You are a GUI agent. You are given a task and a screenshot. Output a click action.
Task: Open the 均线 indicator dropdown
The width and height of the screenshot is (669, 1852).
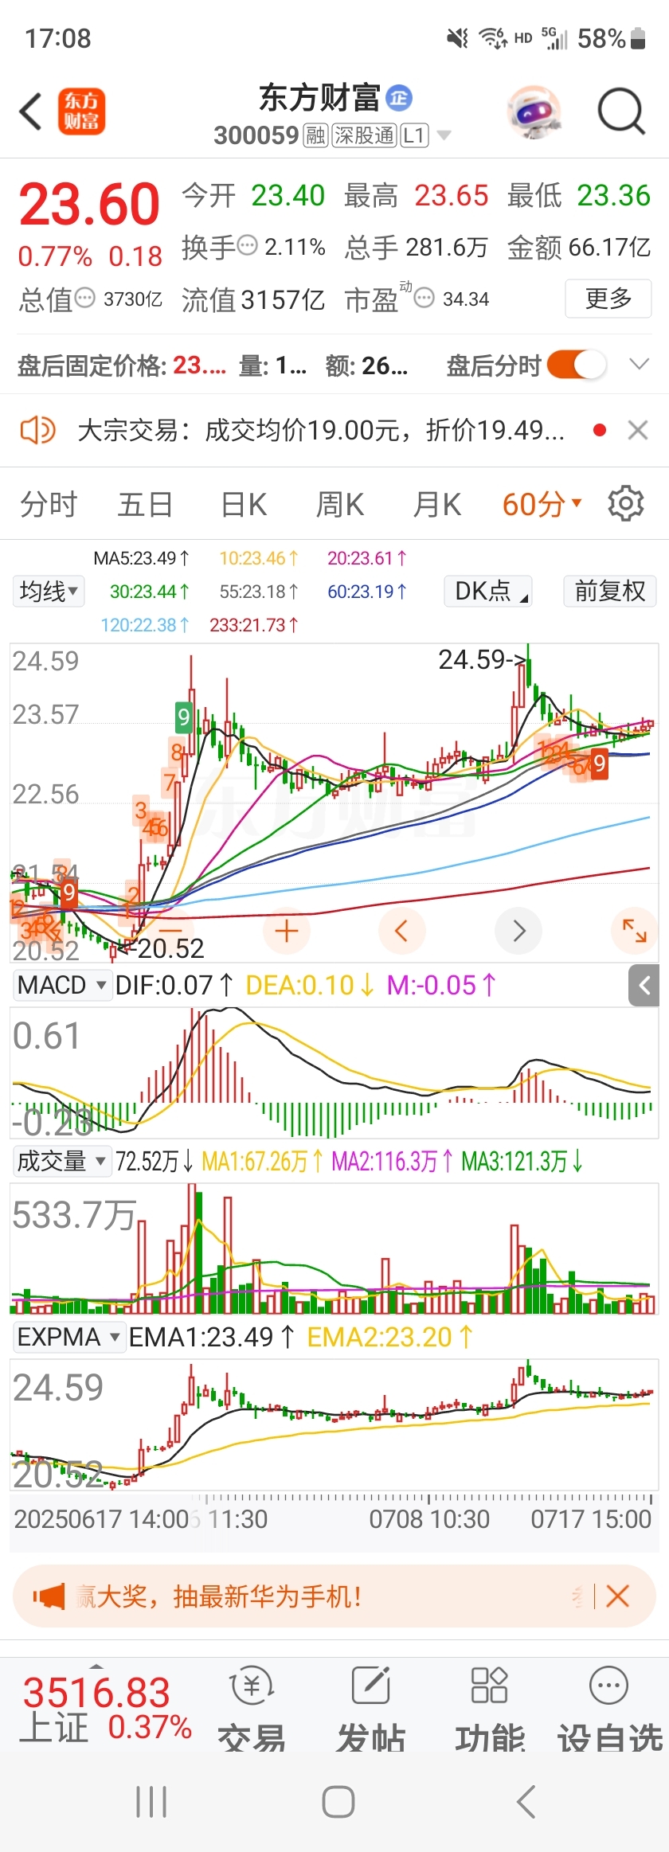[x=49, y=591]
